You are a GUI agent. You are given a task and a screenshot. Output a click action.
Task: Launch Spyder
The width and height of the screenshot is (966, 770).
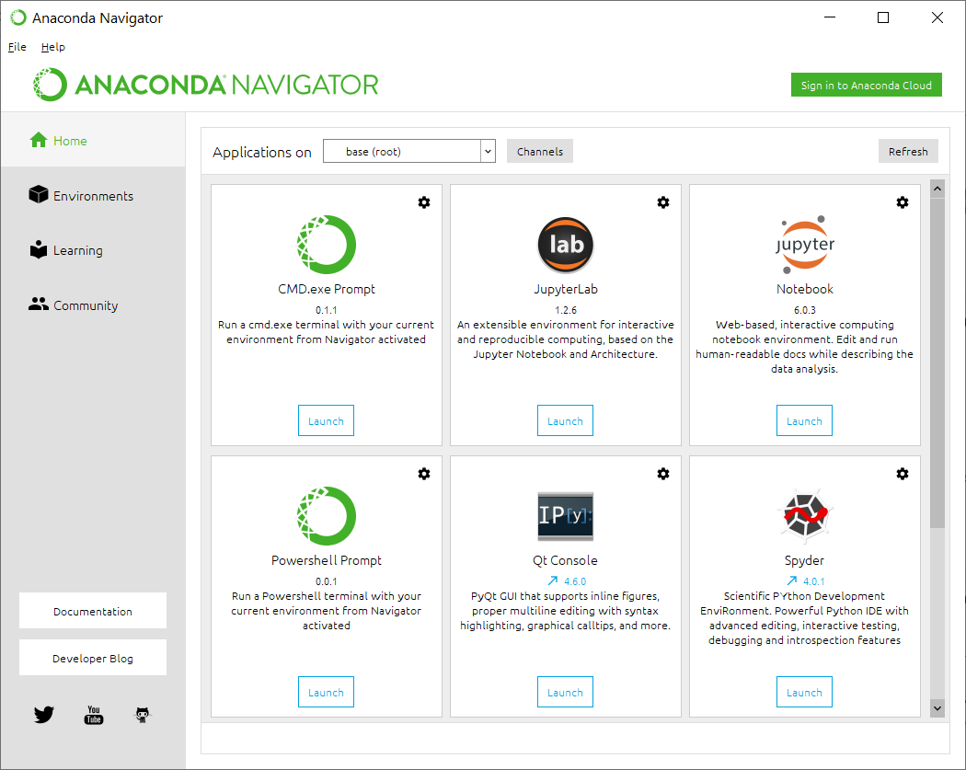pyautogui.click(x=805, y=692)
